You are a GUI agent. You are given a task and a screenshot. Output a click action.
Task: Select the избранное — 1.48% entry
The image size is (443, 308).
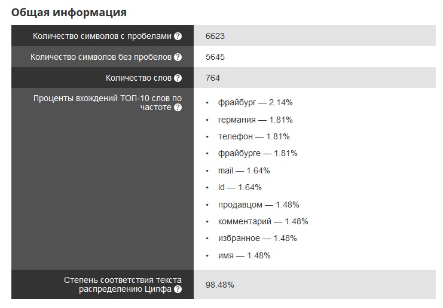pyautogui.click(x=258, y=238)
